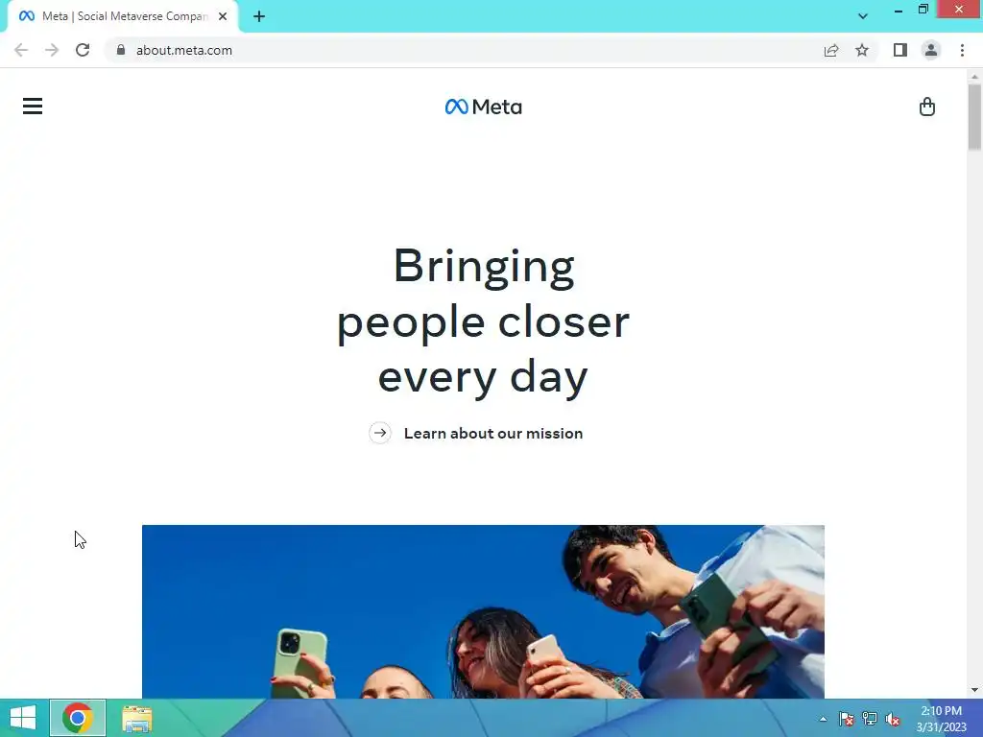Viewport: 983px width, 737px height.
Task: Show hidden system tray icons
Action: click(x=823, y=719)
